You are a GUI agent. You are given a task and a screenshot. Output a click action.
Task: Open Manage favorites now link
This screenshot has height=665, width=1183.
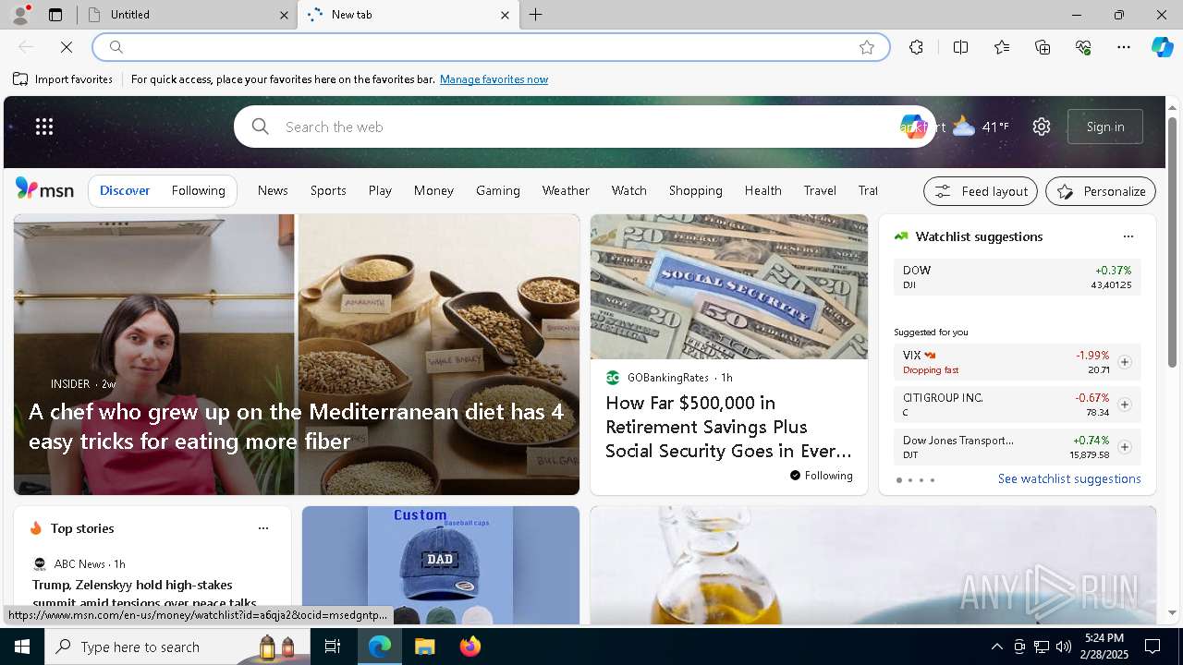click(494, 79)
